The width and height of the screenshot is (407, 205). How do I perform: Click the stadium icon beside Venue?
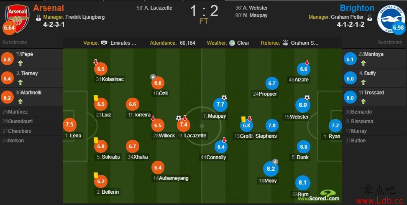104,43
